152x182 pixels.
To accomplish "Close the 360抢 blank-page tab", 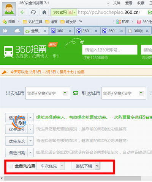I will click(x=147, y=31).
